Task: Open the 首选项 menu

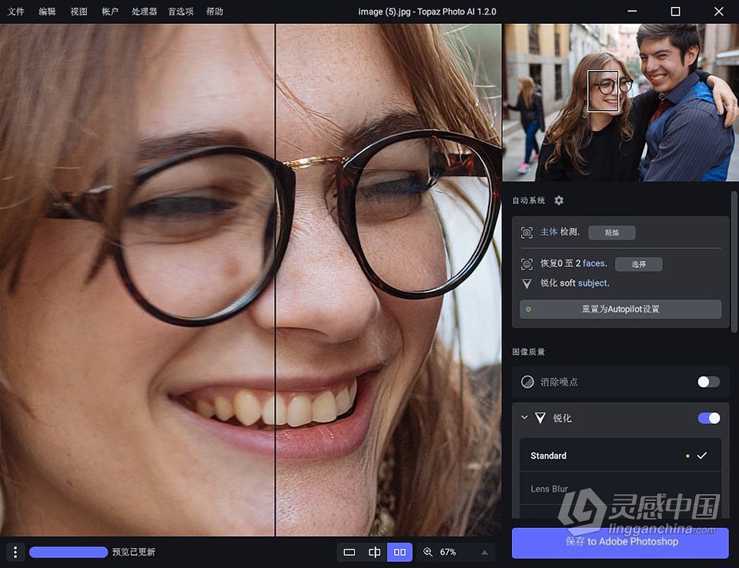Action: [180, 12]
